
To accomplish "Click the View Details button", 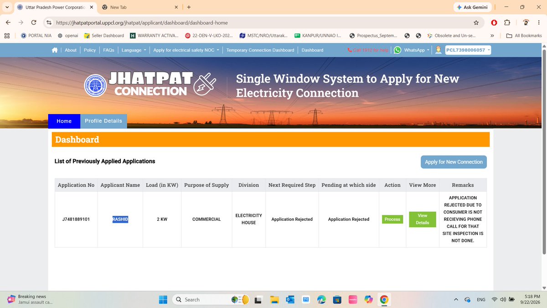I will pyautogui.click(x=422, y=219).
